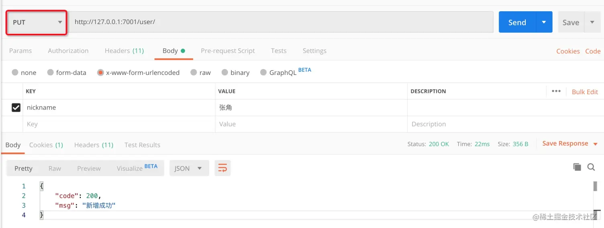Copy the response with the copy icon

click(577, 167)
